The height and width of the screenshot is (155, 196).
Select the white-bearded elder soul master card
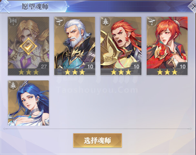pos(75,46)
